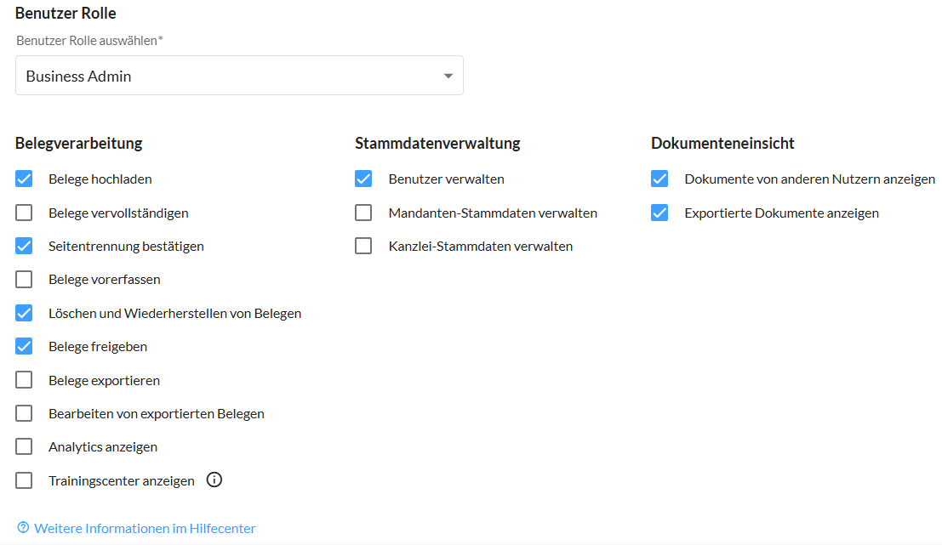Tick Kanzlei-Stammdaten verwalten checkbox
The width and height of the screenshot is (942, 545).
tap(363, 247)
